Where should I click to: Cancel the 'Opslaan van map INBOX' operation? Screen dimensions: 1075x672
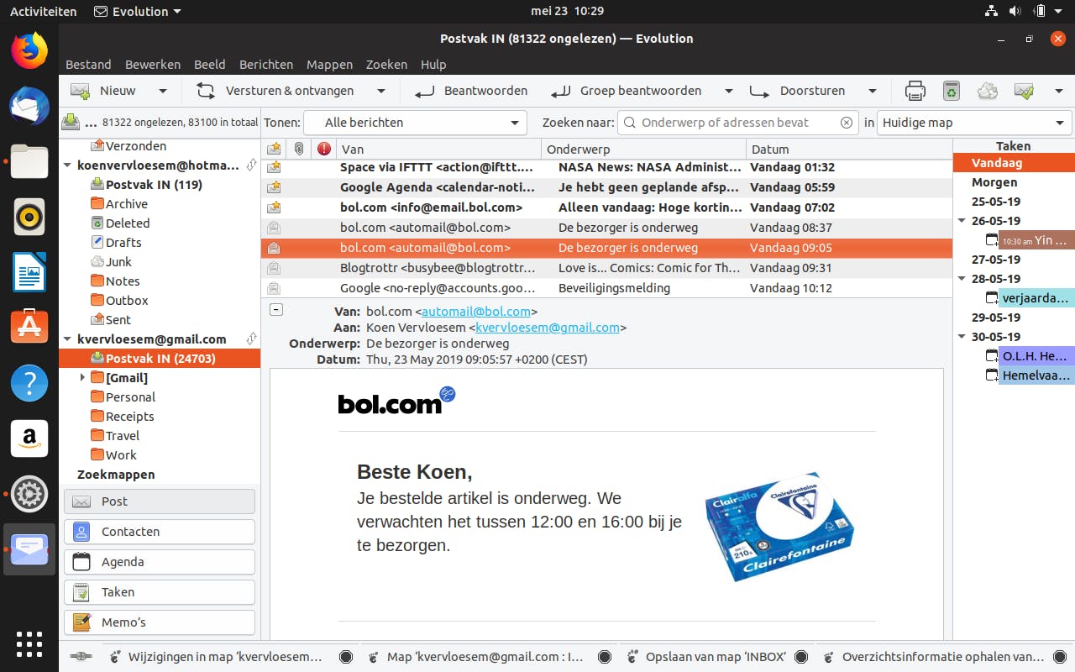point(801,657)
